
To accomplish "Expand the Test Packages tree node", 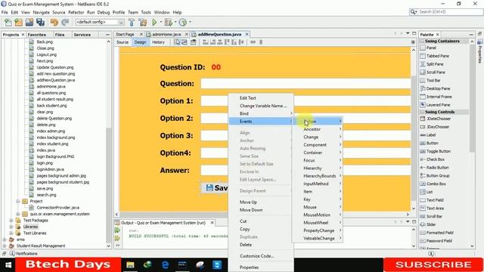I will coord(11,221).
